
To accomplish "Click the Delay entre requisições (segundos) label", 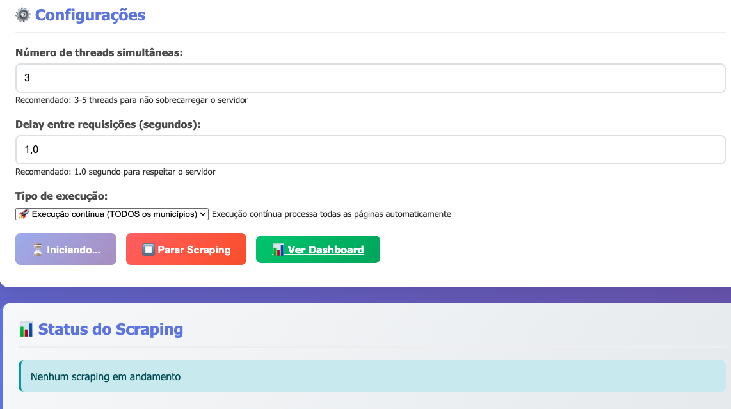I will (x=108, y=124).
